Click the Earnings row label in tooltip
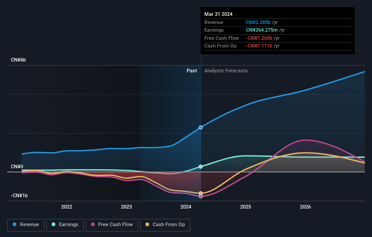372x237 pixels. pos(214,30)
